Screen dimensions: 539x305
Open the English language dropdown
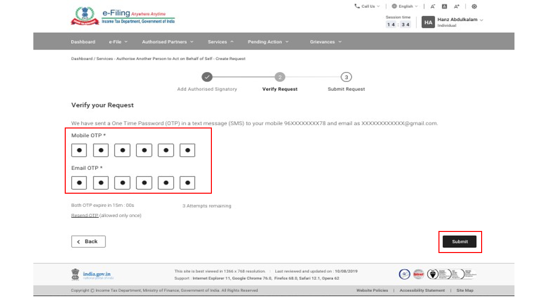[x=407, y=6]
